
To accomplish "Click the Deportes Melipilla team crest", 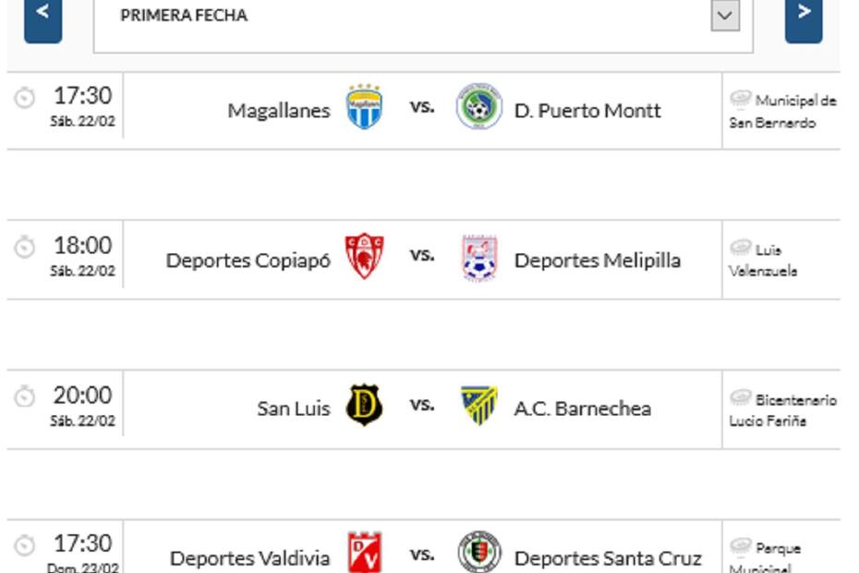I will click(478, 258).
